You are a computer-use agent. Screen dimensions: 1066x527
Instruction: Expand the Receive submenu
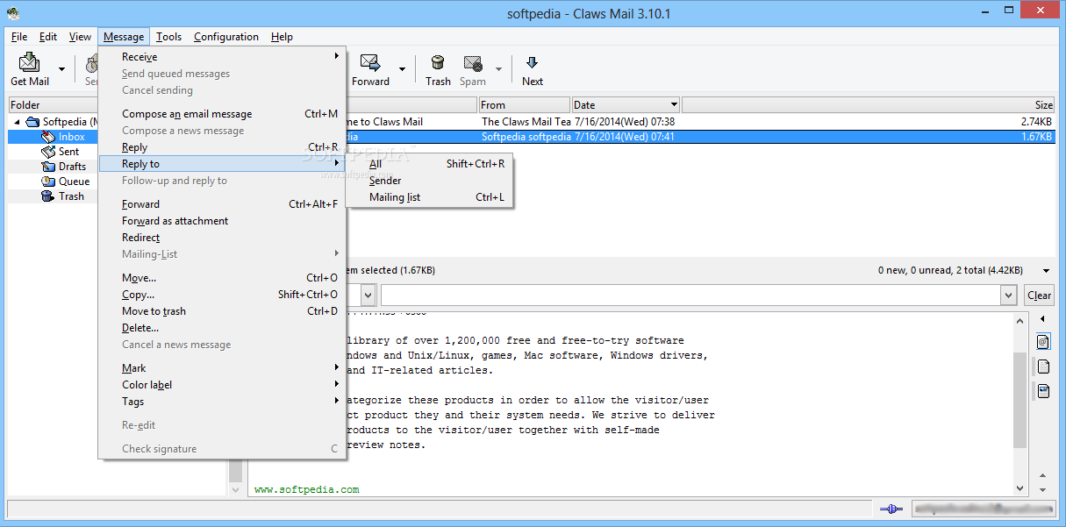point(222,57)
